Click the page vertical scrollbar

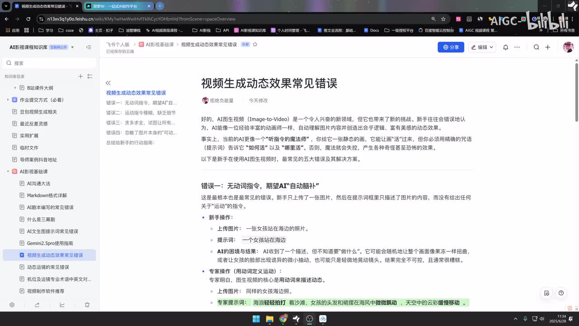576,92
